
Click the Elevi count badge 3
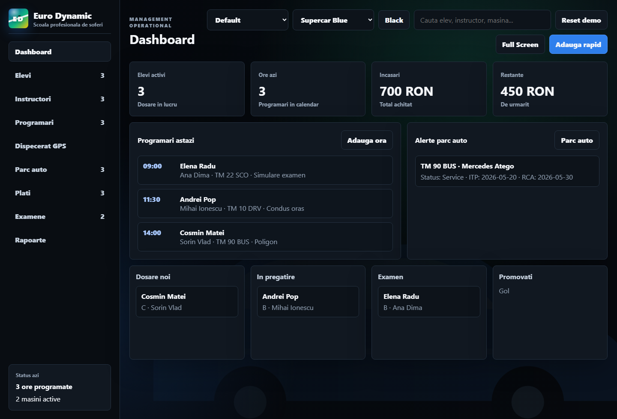click(x=102, y=75)
